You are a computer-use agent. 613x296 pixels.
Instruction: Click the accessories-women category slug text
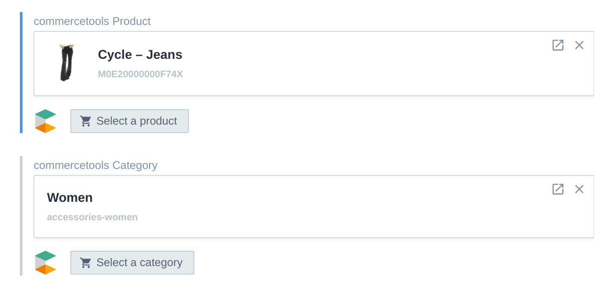(x=92, y=217)
